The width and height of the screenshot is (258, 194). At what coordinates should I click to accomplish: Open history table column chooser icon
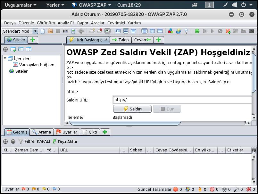(x=254, y=150)
